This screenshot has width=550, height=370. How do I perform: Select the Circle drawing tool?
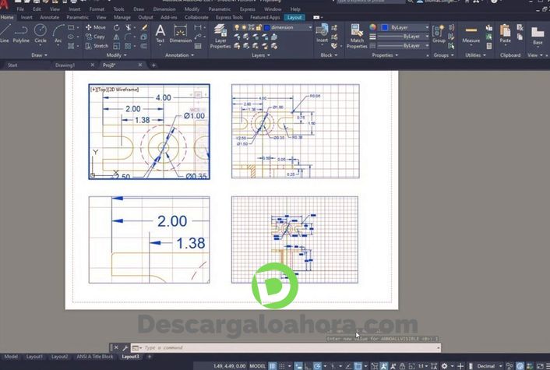tap(41, 33)
